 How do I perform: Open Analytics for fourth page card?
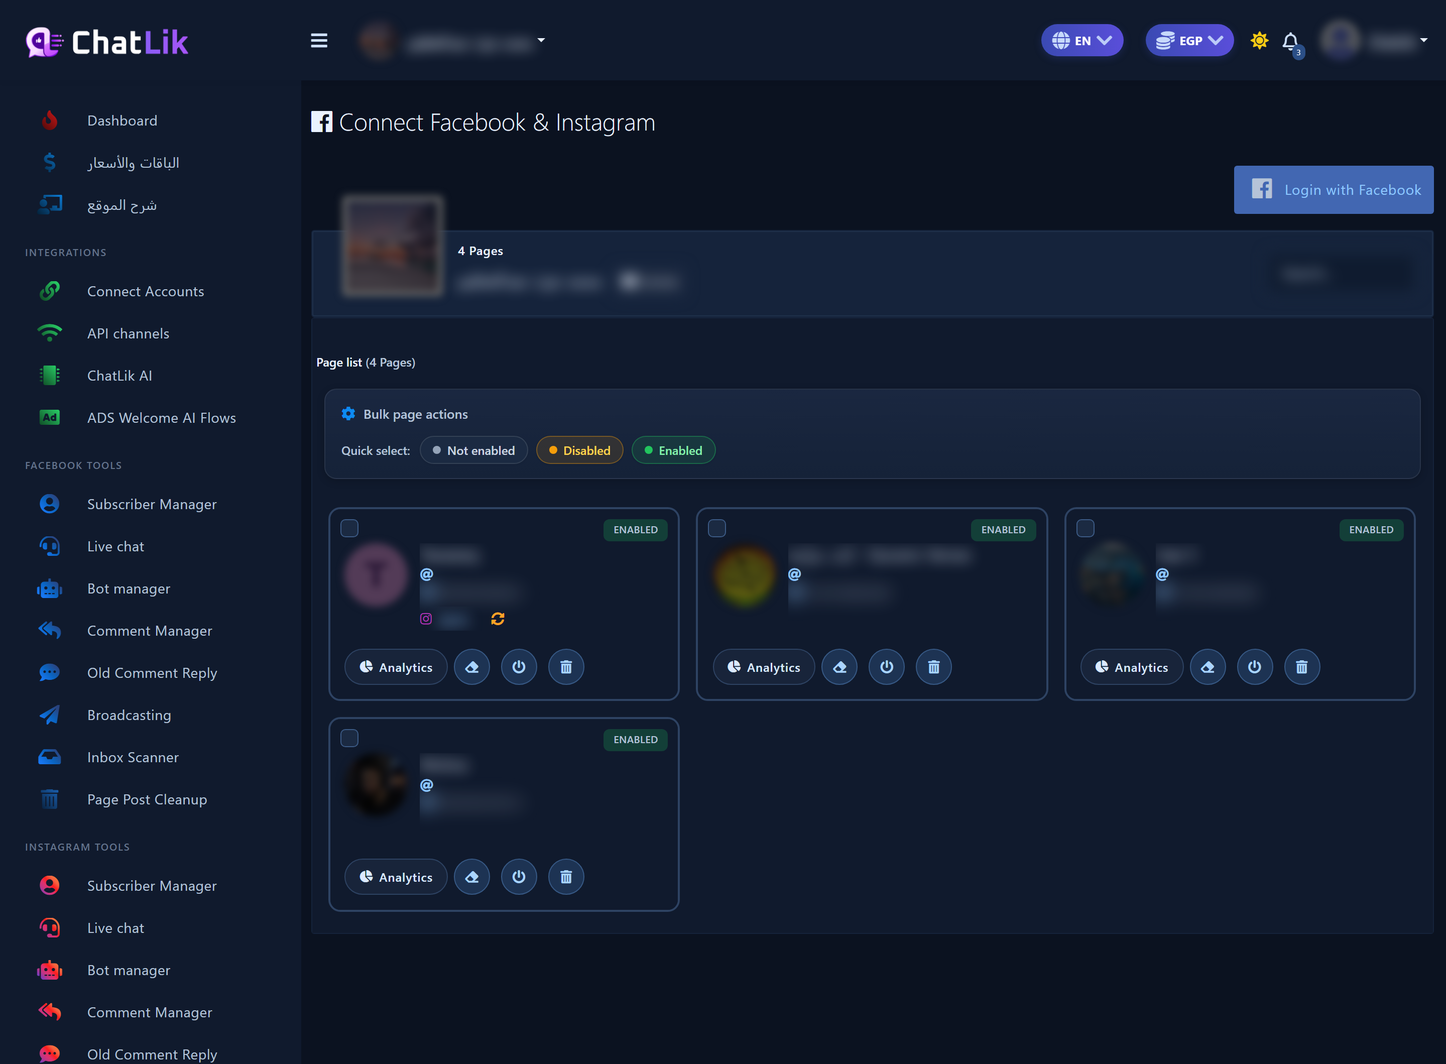(x=396, y=877)
